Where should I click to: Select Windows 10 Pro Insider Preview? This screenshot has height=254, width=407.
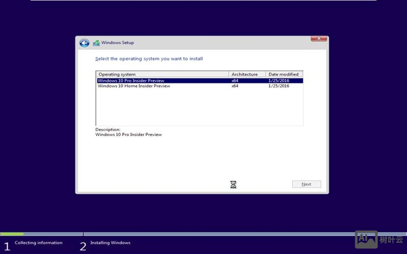[x=131, y=80]
